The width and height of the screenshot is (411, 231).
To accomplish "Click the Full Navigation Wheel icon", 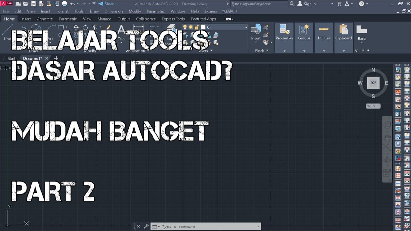I will [388, 125].
